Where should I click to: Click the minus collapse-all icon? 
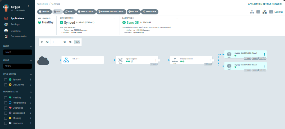tap(59, 42)
